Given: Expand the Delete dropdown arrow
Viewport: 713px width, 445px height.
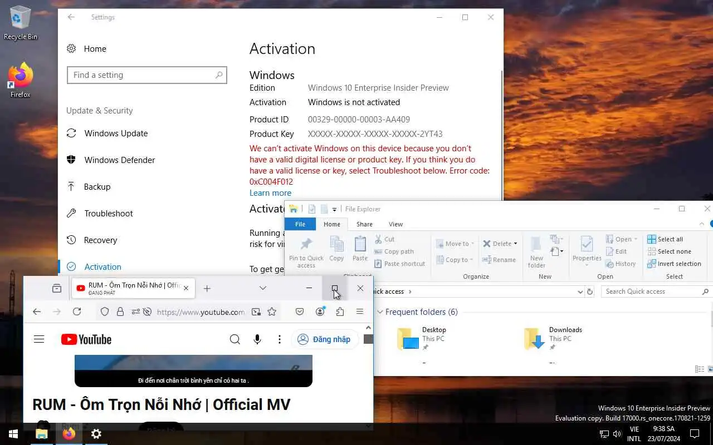Looking at the screenshot, I should [515, 244].
